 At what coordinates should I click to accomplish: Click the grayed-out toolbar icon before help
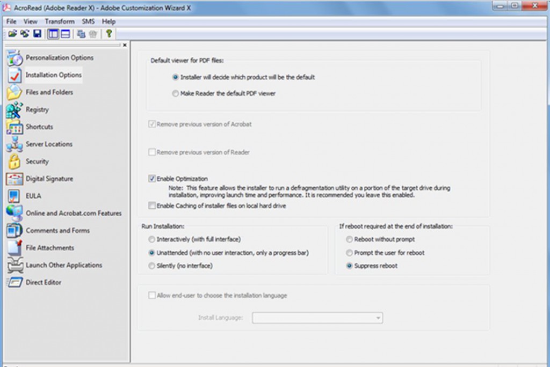pyautogui.click(x=93, y=34)
